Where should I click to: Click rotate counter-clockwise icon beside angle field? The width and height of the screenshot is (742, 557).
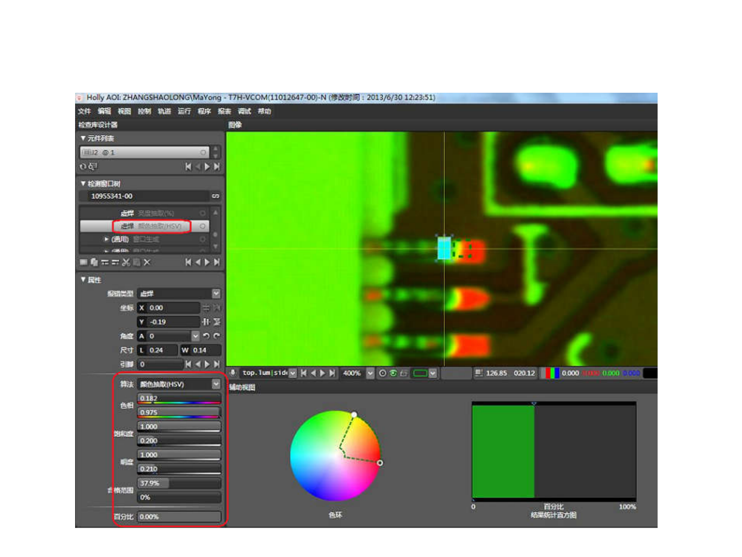(x=207, y=336)
